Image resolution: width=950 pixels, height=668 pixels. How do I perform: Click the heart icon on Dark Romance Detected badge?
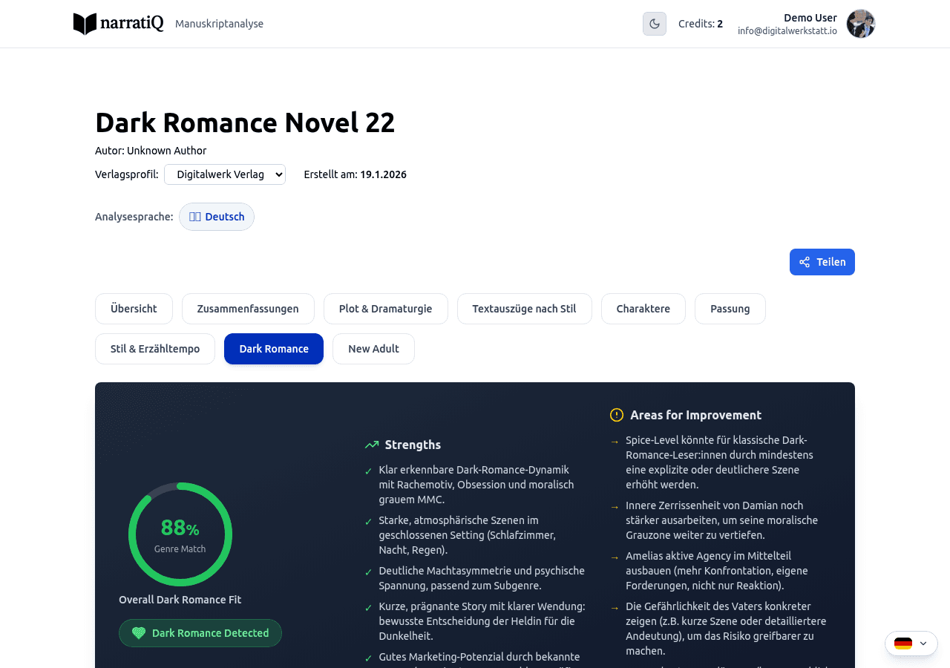[137, 632]
